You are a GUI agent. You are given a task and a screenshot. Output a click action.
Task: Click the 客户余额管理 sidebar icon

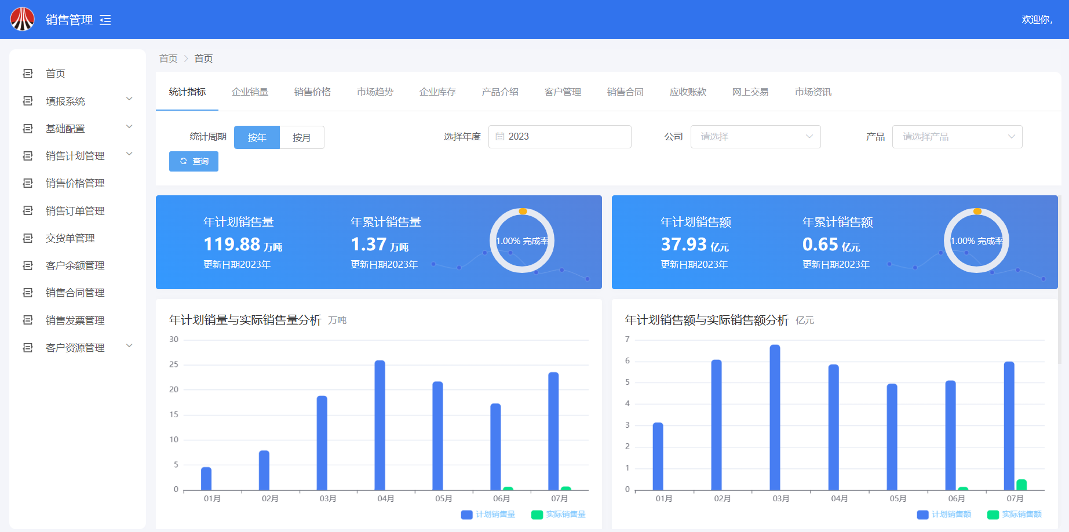[27, 265]
